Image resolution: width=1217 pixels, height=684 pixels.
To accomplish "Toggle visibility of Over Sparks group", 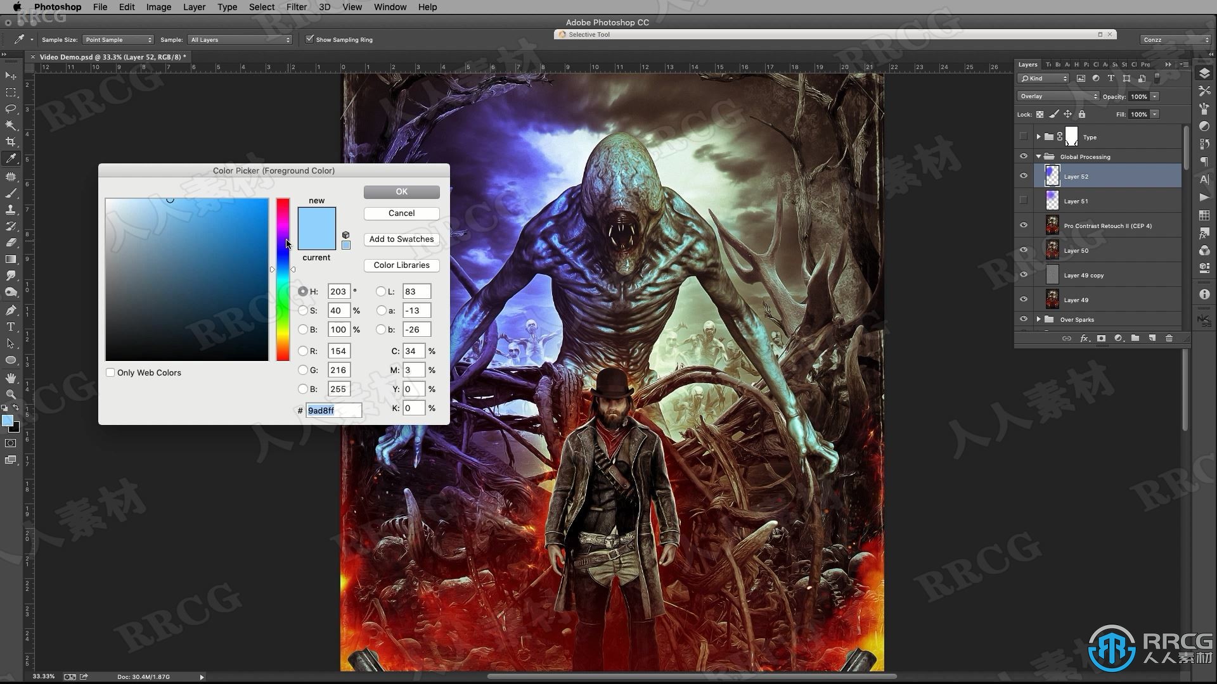I will point(1023,319).
